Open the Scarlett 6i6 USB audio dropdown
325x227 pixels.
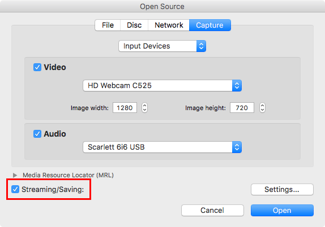point(162,147)
